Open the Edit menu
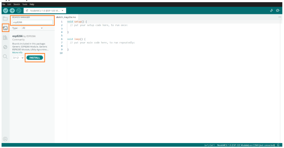This screenshot has width=284, height=148. (9, 4)
